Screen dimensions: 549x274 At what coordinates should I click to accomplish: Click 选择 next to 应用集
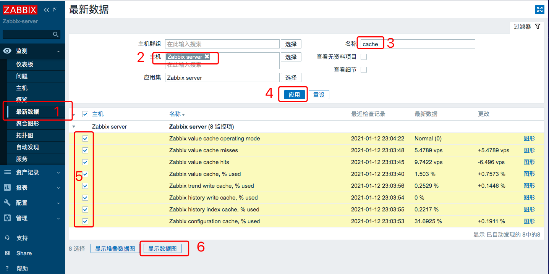click(291, 77)
